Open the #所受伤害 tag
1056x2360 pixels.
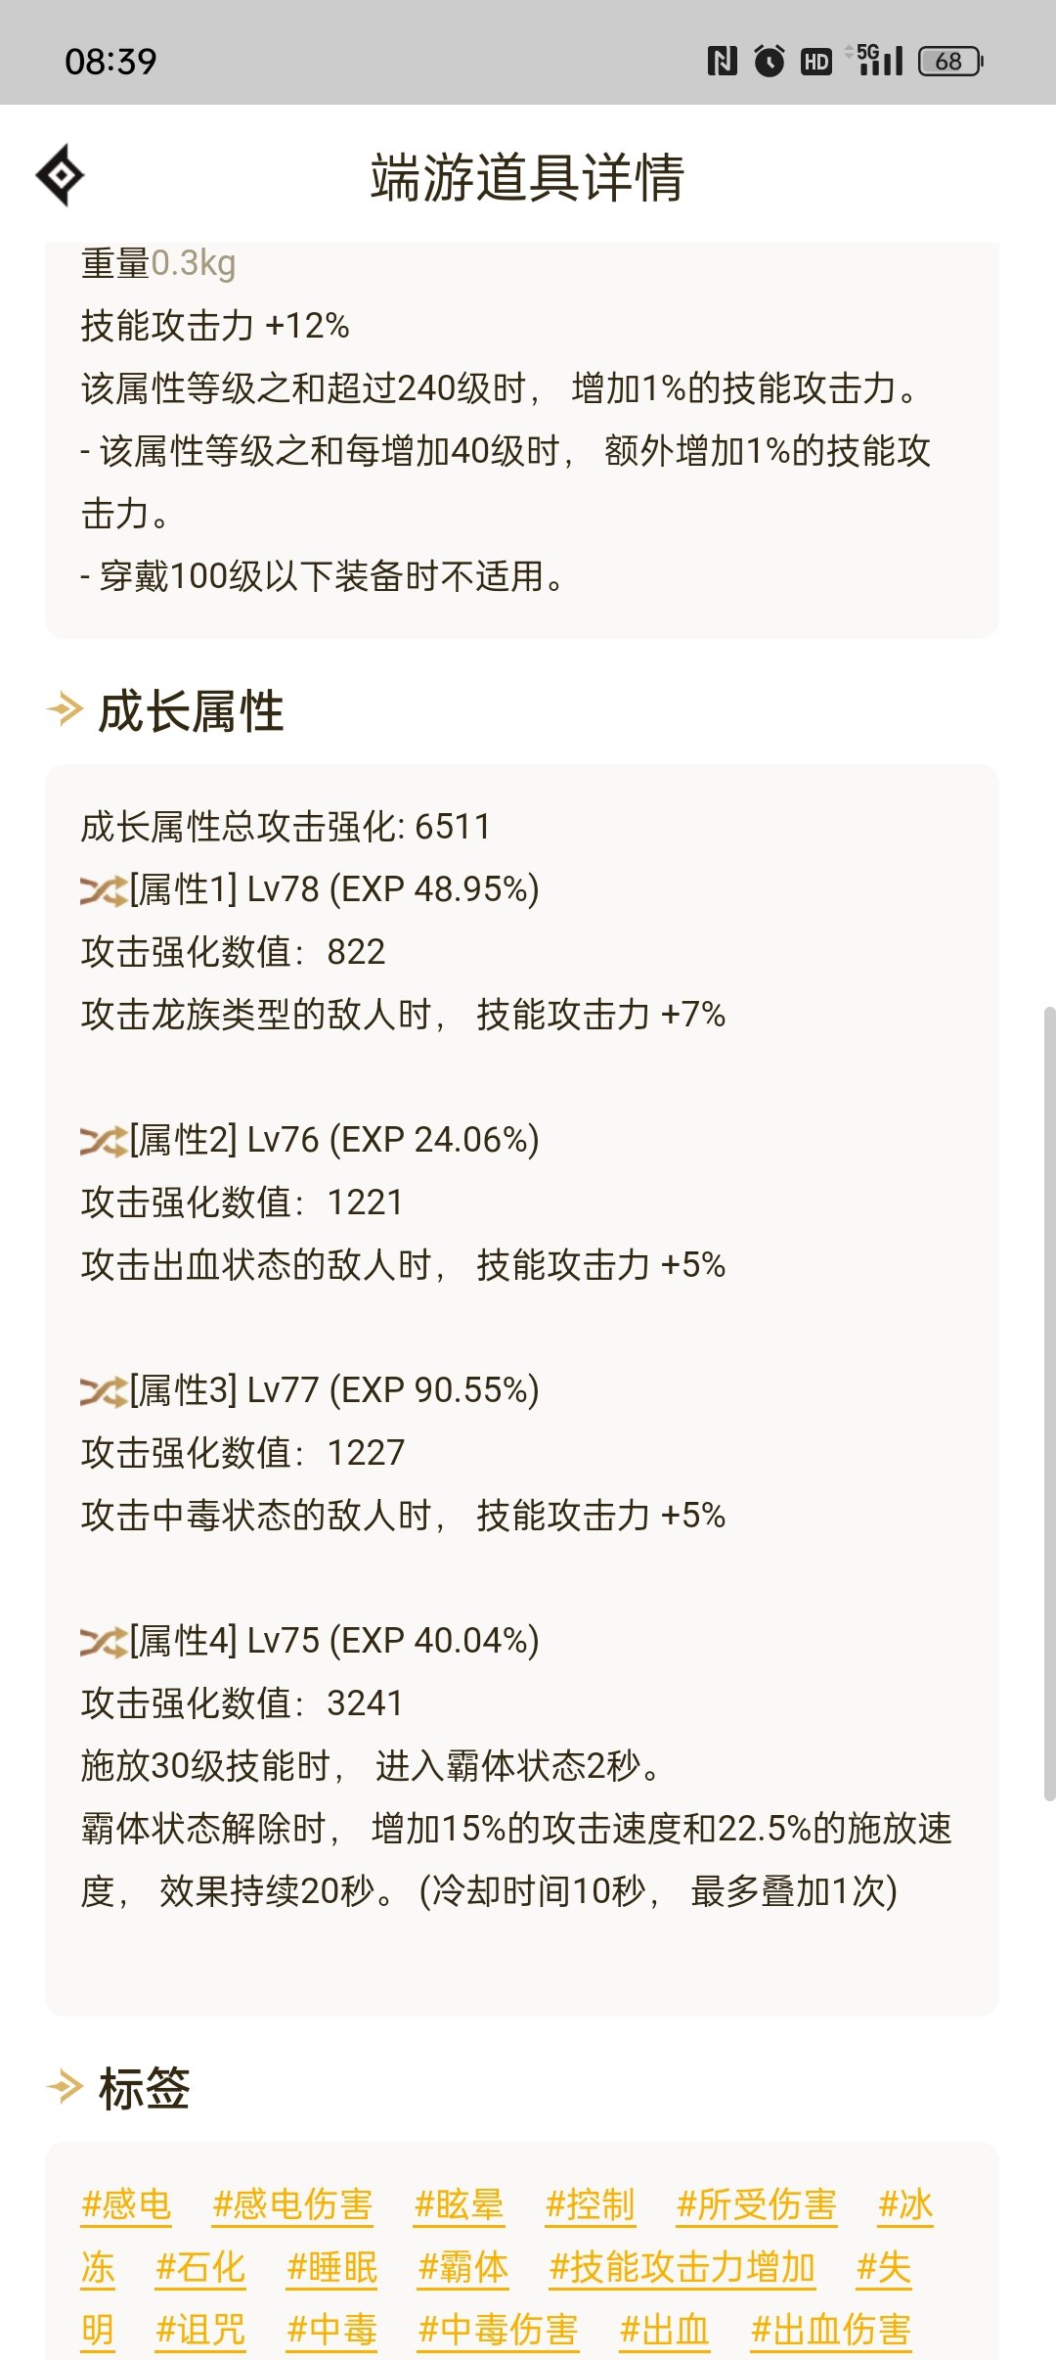point(757,2204)
